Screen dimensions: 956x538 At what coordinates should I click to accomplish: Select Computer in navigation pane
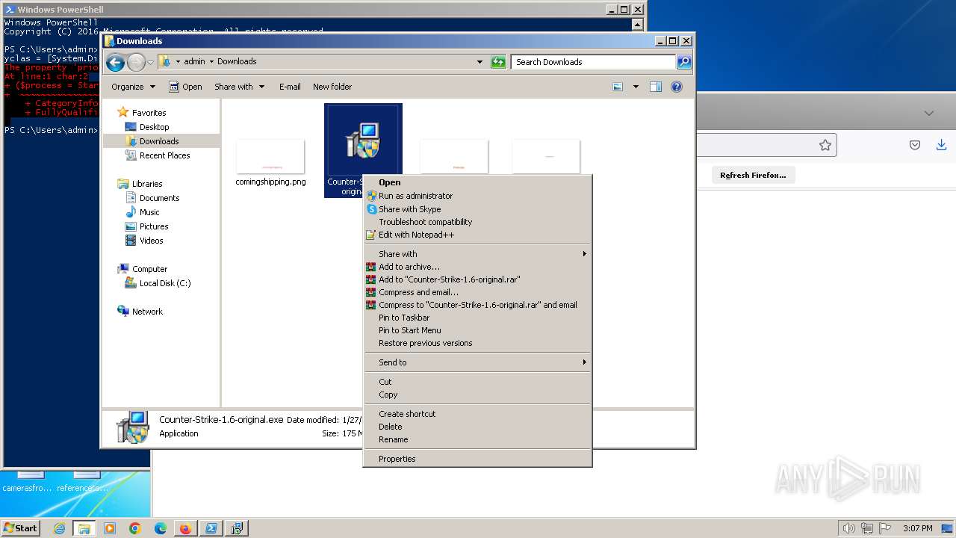point(149,269)
